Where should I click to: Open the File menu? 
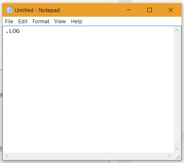coord(9,21)
